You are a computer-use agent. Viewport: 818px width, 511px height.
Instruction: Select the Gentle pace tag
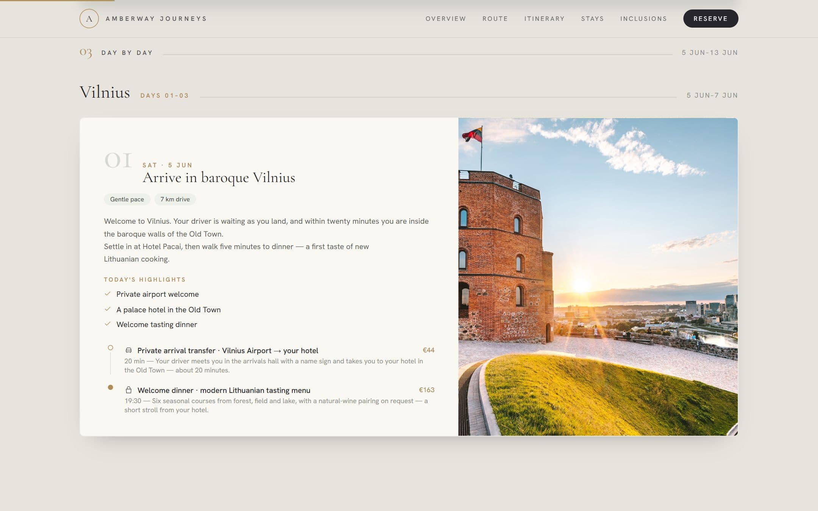pos(127,199)
